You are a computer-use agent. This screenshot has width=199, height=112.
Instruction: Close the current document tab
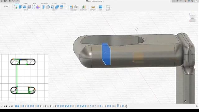pyautogui.click(x=171, y=1)
